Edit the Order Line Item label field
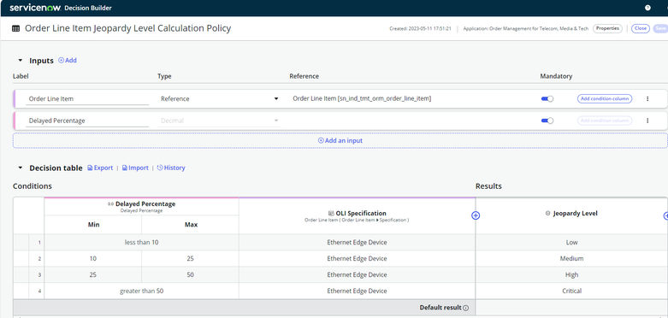Image resolution: width=668 pixels, height=318 pixels. [x=87, y=99]
